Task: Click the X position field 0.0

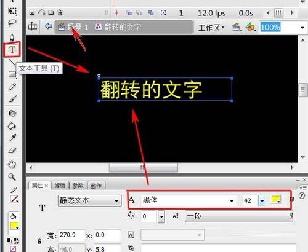Action: click(107, 235)
